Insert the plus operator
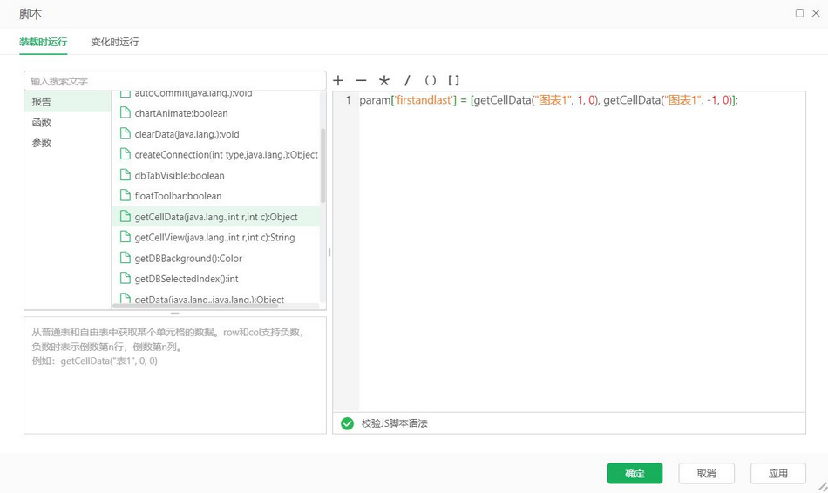 point(338,80)
